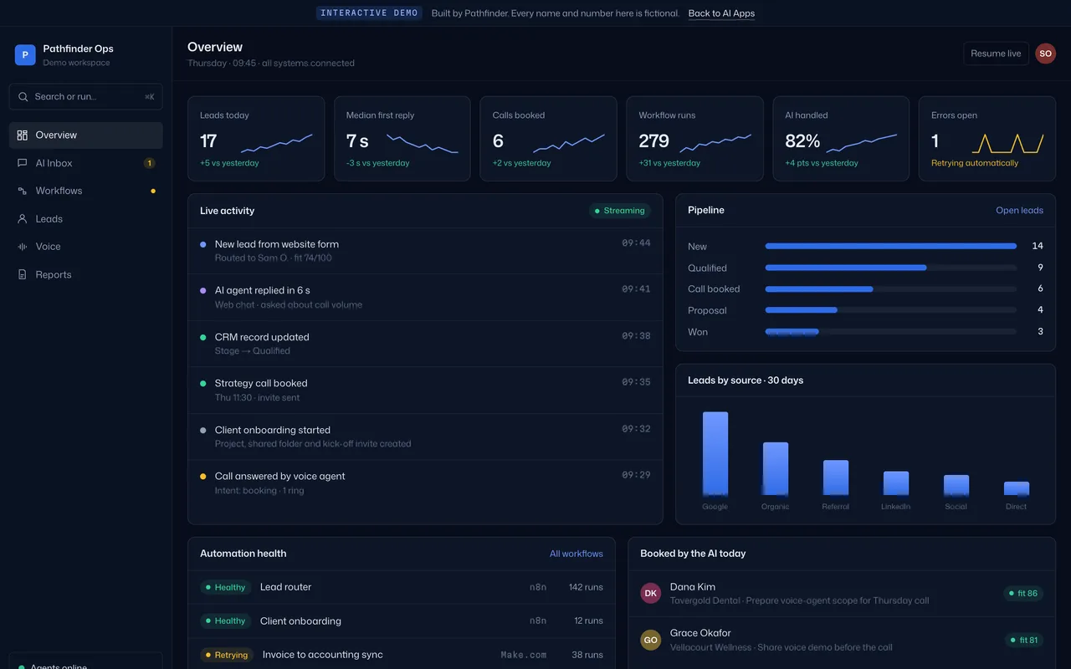
Task: Follow the Back to AI Apps link
Action: click(x=721, y=13)
